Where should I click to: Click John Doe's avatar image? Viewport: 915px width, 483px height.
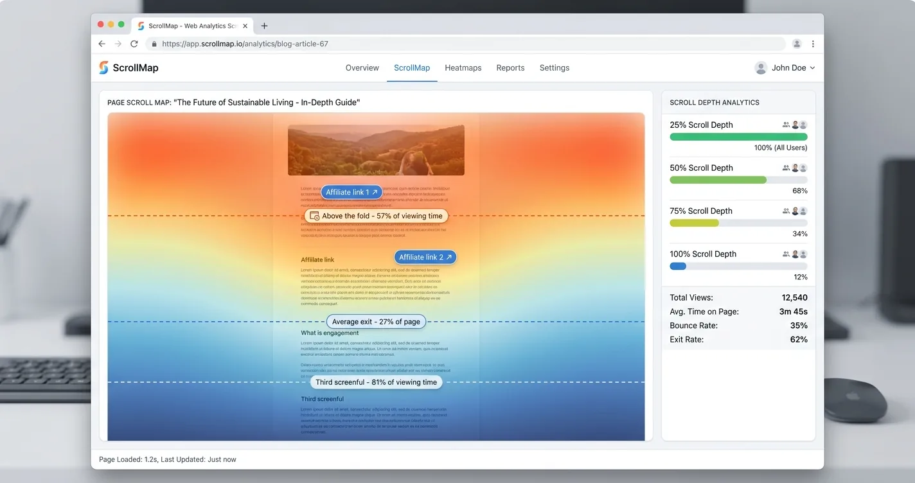[x=761, y=67]
